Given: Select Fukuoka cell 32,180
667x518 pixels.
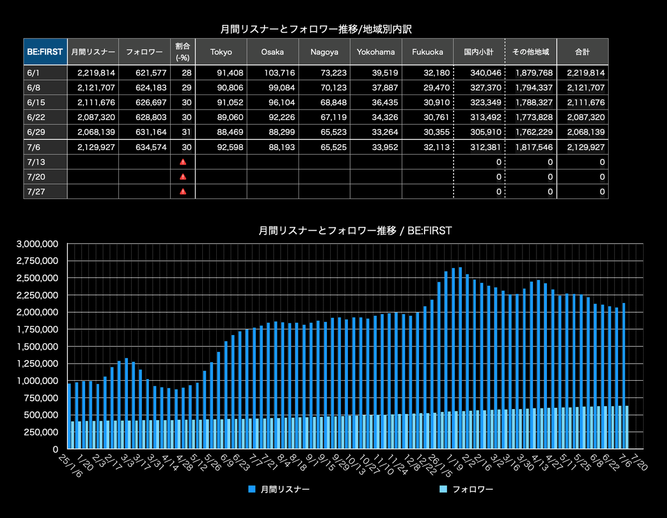Looking at the screenshot, I should coord(427,73).
